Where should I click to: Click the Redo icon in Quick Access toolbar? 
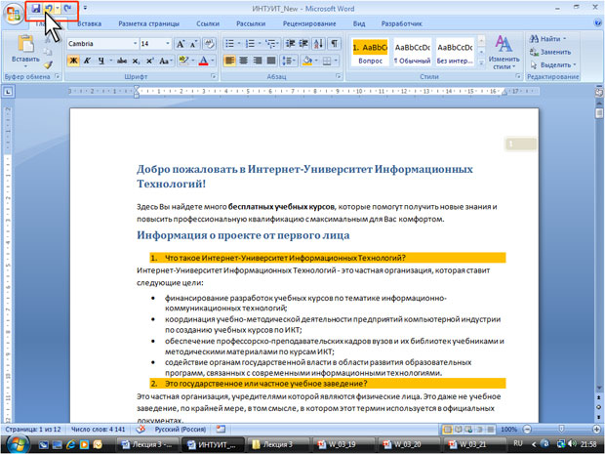click(x=68, y=8)
